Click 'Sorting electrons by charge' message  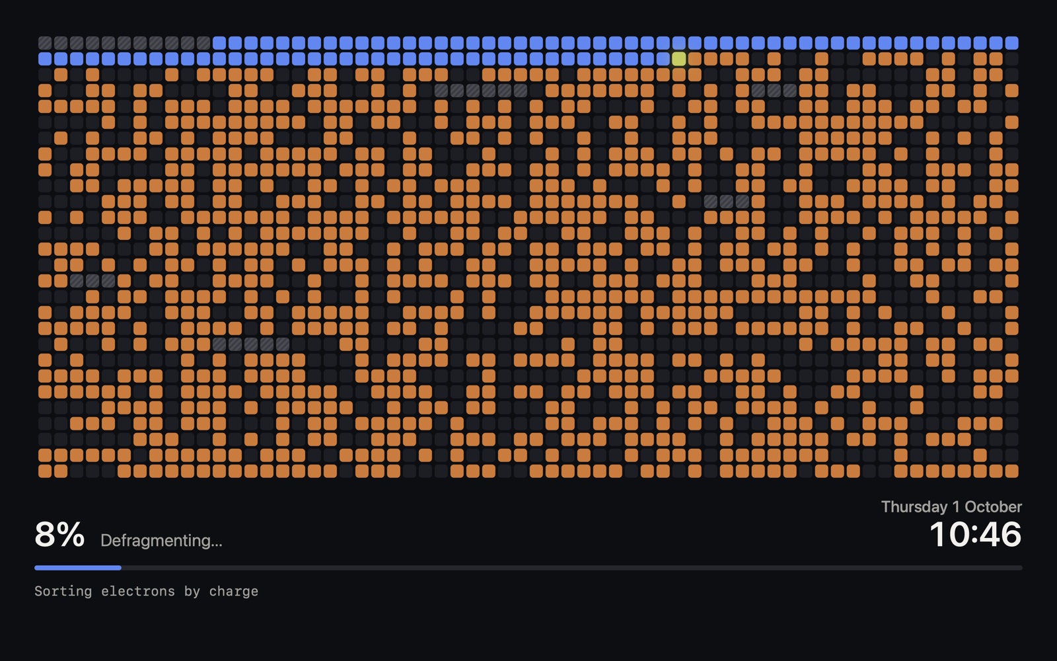click(x=146, y=591)
